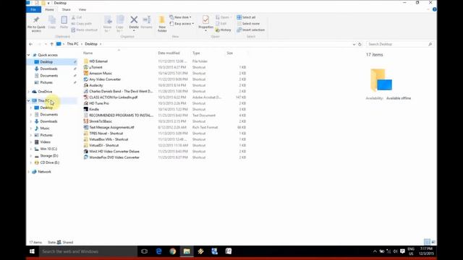Open Chrome from the taskbar

pos(173,251)
